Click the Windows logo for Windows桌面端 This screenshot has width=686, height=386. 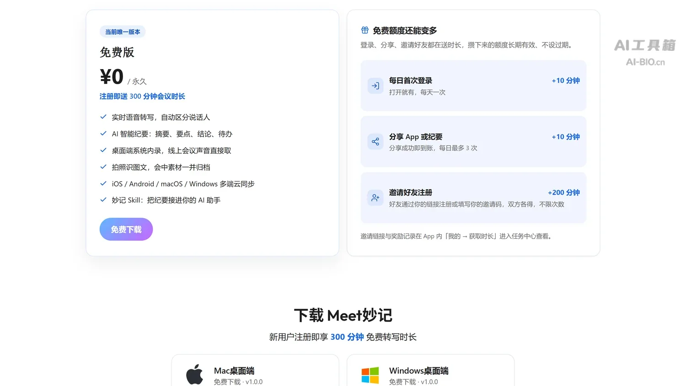pyautogui.click(x=370, y=375)
